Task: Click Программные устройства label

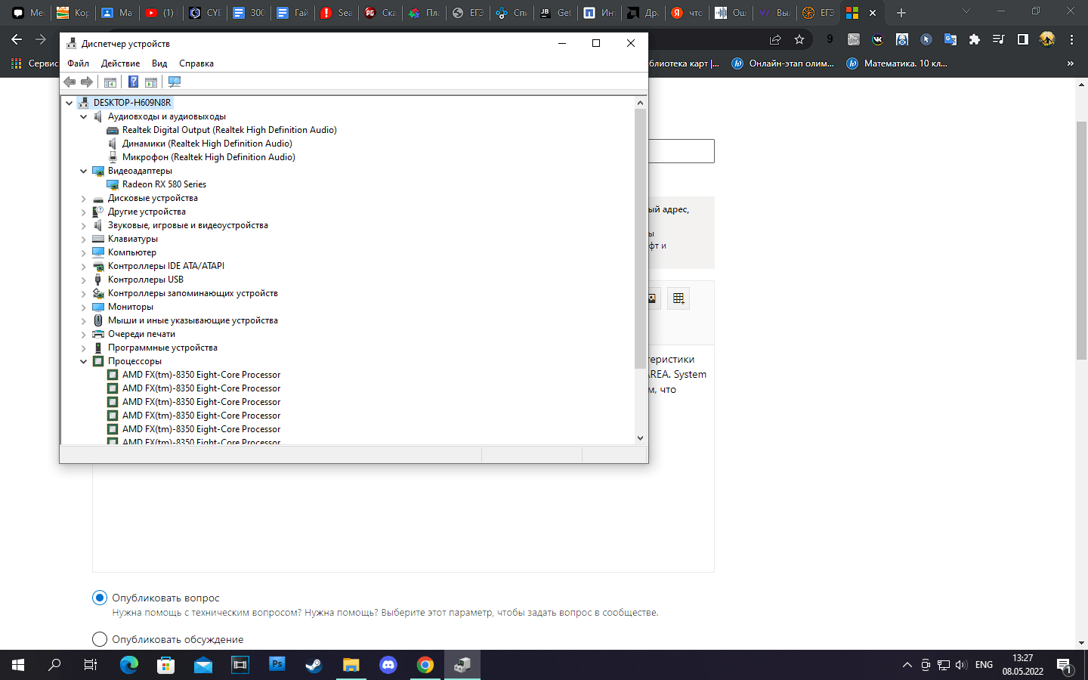Action: pyautogui.click(x=162, y=348)
